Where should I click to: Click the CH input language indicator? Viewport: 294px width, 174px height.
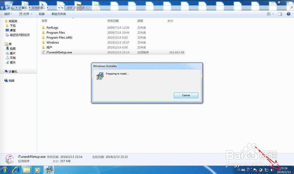click(x=239, y=170)
